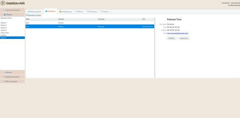Click the Mon compte list icon

pos(4,81)
